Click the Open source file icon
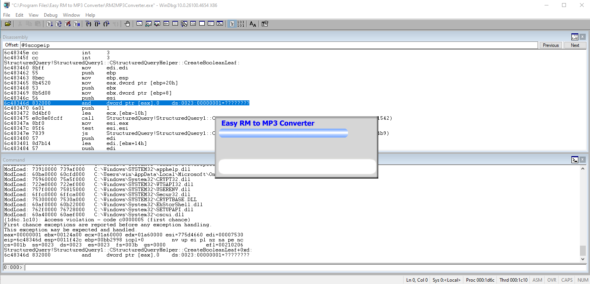 (7, 24)
